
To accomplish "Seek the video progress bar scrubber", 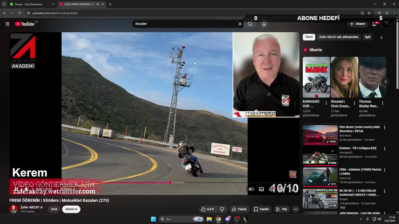I will (x=170, y=183).
